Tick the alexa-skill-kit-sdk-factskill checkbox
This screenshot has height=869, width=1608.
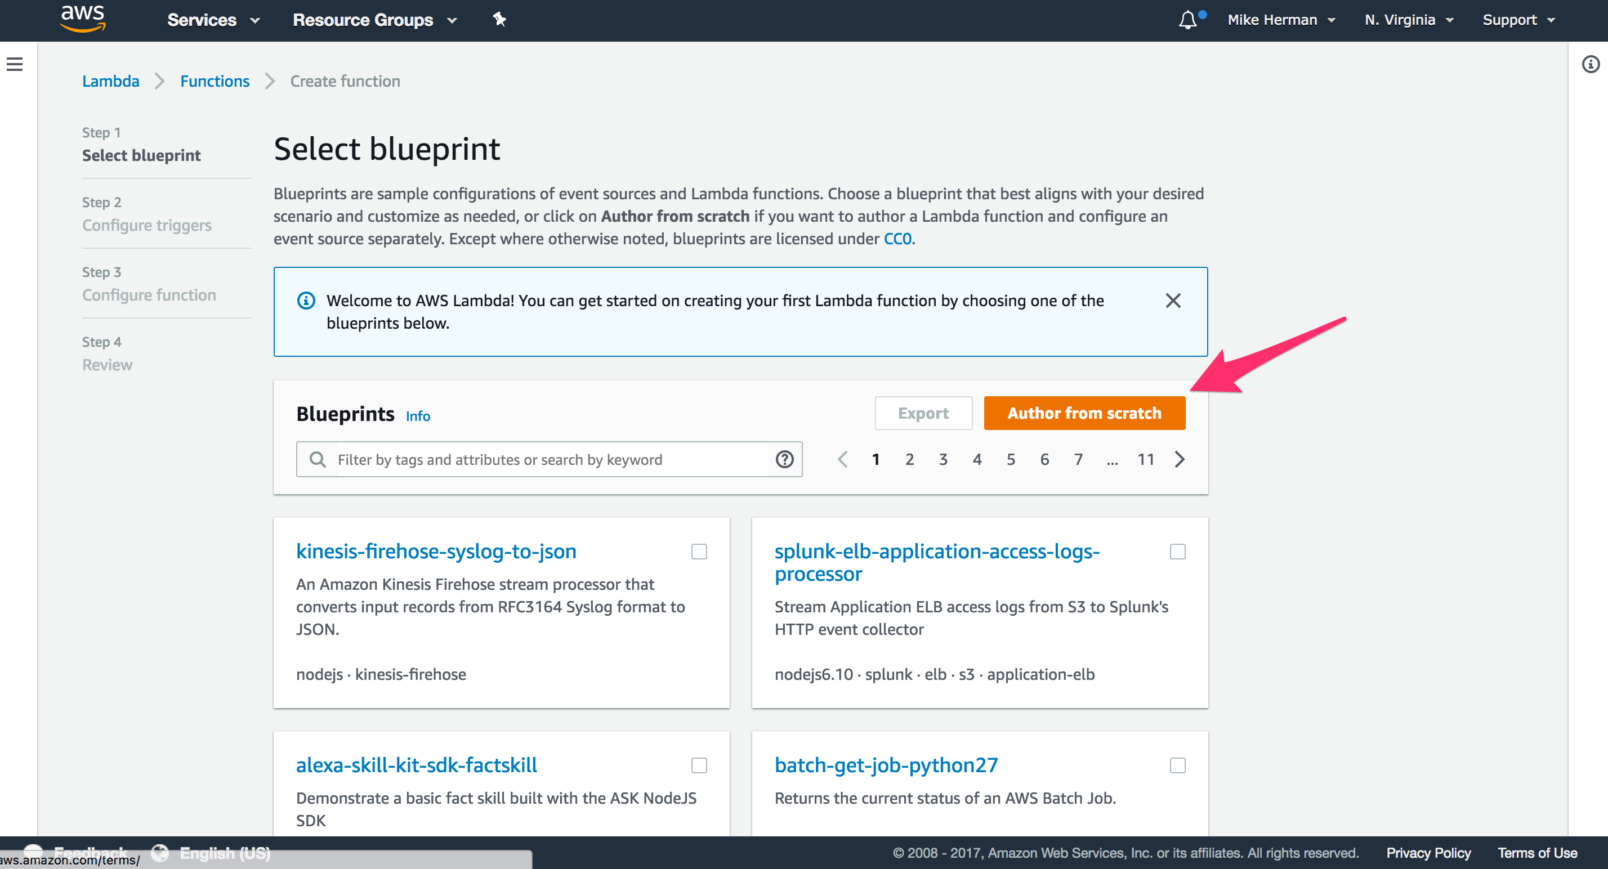tap(699, 765)
